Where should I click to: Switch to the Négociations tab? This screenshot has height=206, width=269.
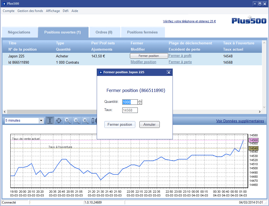pos(19,32)
